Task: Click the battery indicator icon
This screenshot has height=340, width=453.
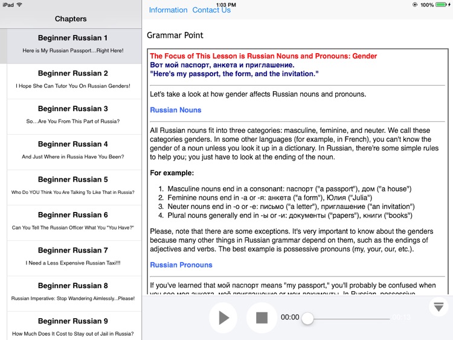Action: [442, 5]
